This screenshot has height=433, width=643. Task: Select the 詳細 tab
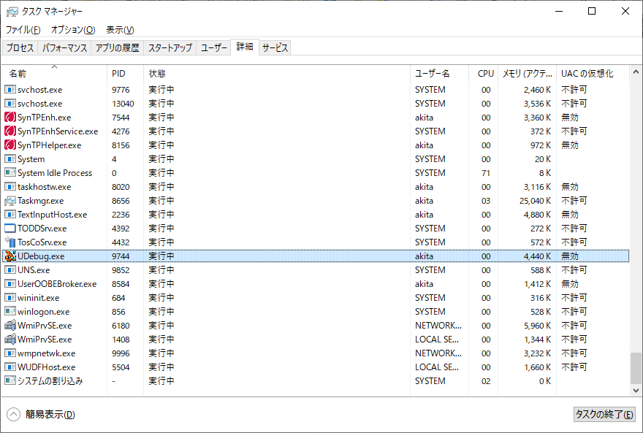pos(245,47)
